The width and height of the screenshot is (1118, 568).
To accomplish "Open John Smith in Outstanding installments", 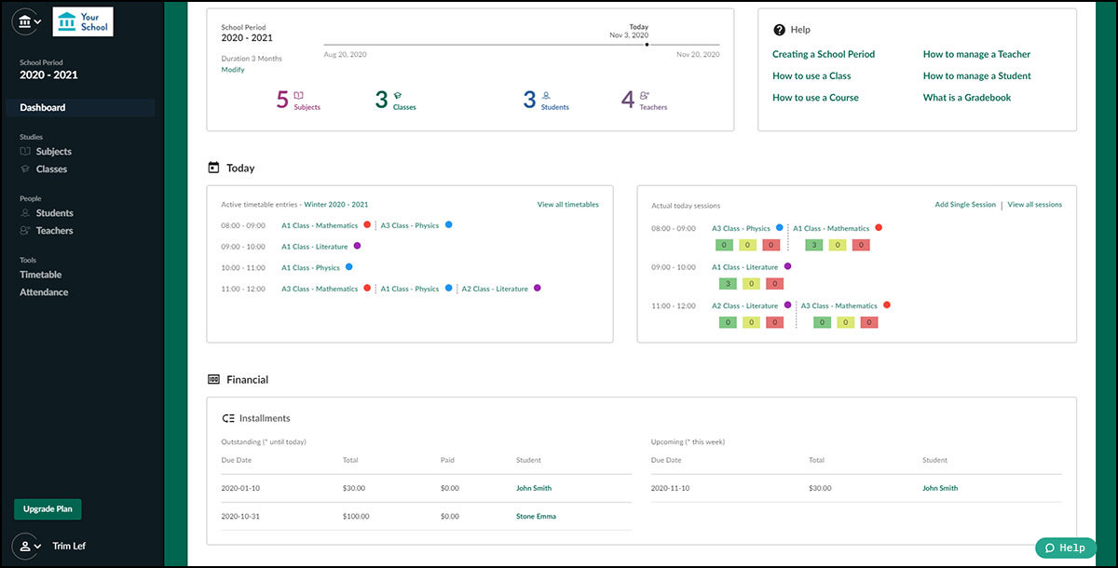I will 535,488.
